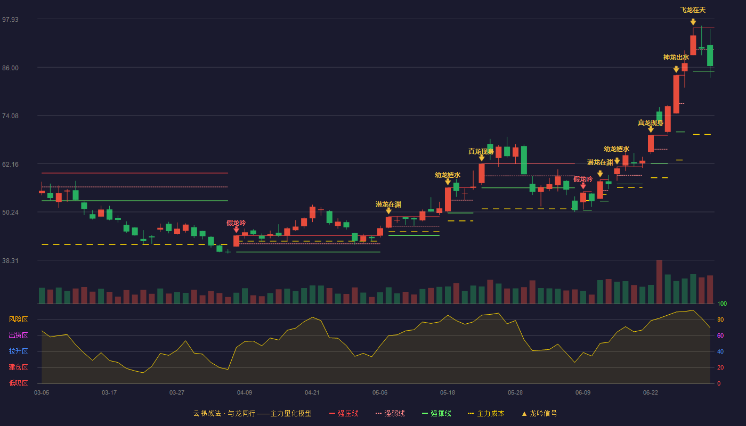This screenshot has width=746, height=426.
Task: Click the 86.00 price axis label
Action: tap(10, 68)
